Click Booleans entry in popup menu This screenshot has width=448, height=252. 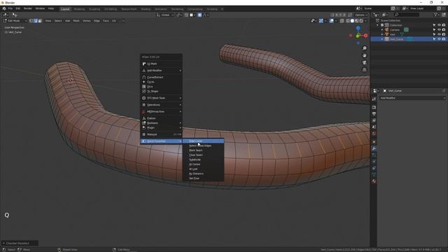pyautogui.click(x=162, y=123)
